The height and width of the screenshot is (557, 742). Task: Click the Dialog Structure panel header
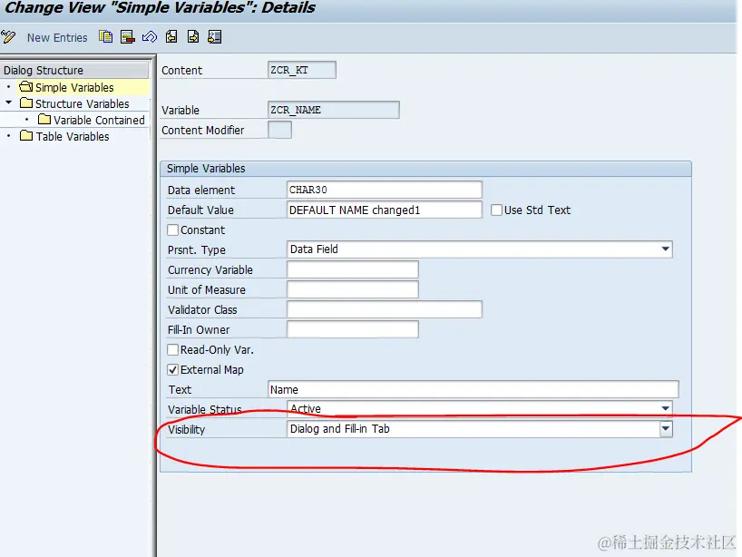74,70
